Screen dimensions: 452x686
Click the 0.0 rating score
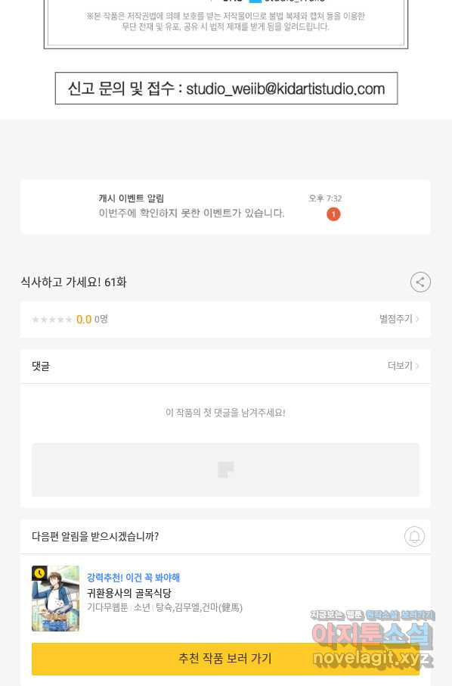coord(84,320)
